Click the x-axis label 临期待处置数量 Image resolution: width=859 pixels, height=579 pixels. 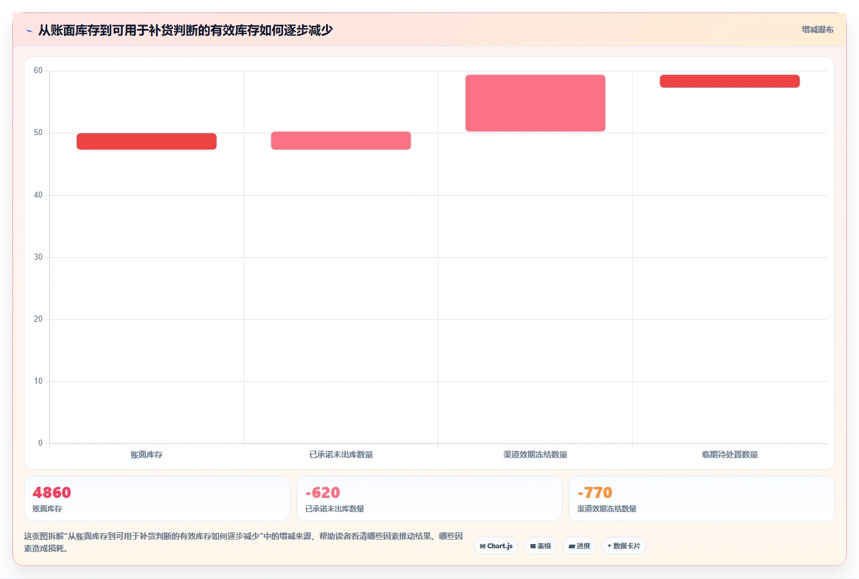click(x=729, y=455)
